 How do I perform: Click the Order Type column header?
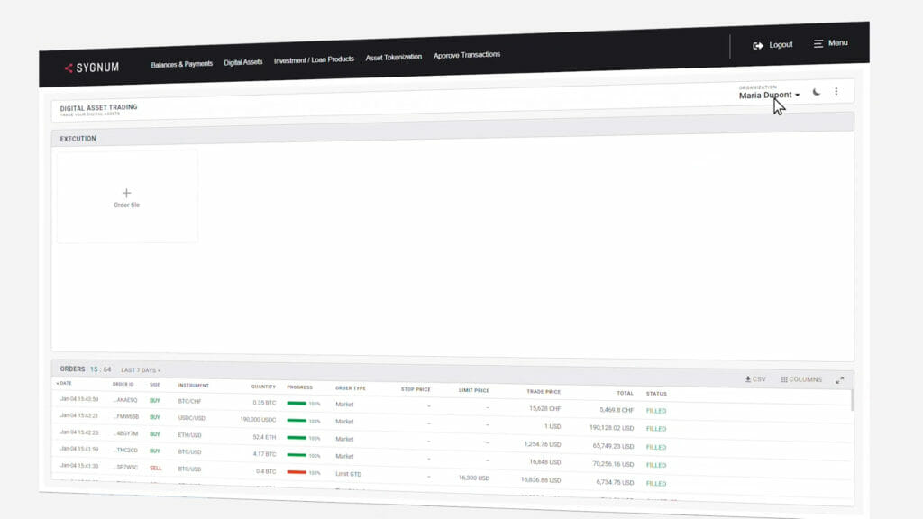coord(351,388)
